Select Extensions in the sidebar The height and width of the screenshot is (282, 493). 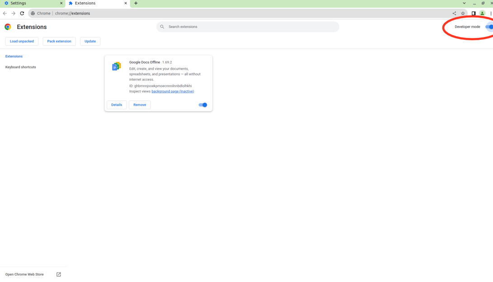14,56
